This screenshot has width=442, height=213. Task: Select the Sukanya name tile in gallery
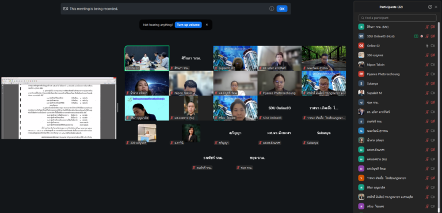(x=323, y=133)
